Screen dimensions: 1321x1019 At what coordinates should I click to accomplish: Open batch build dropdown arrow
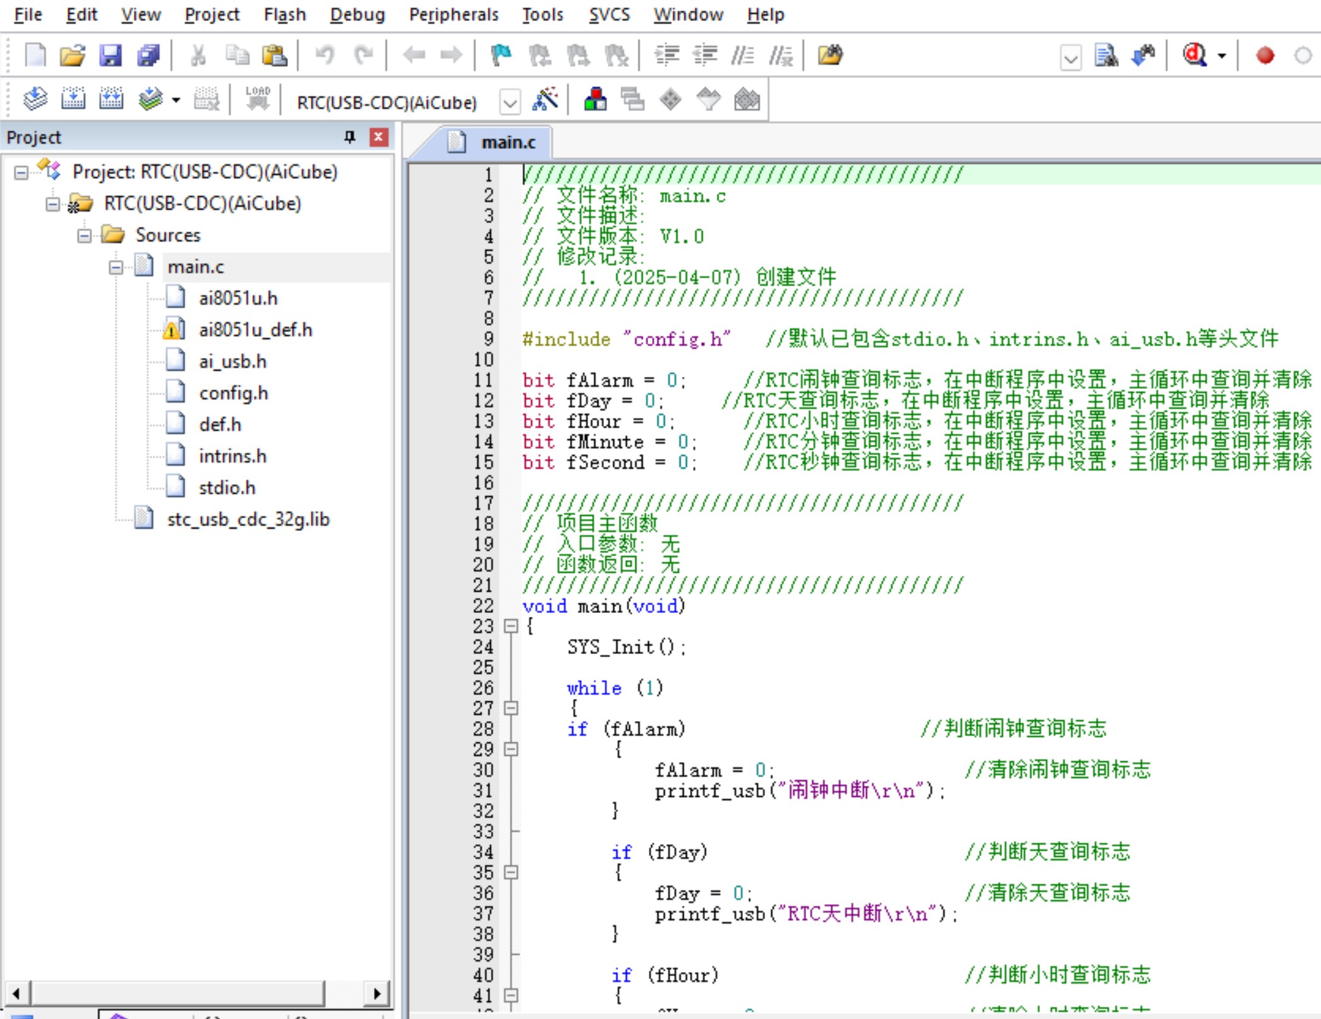click(x=176, y=100)
